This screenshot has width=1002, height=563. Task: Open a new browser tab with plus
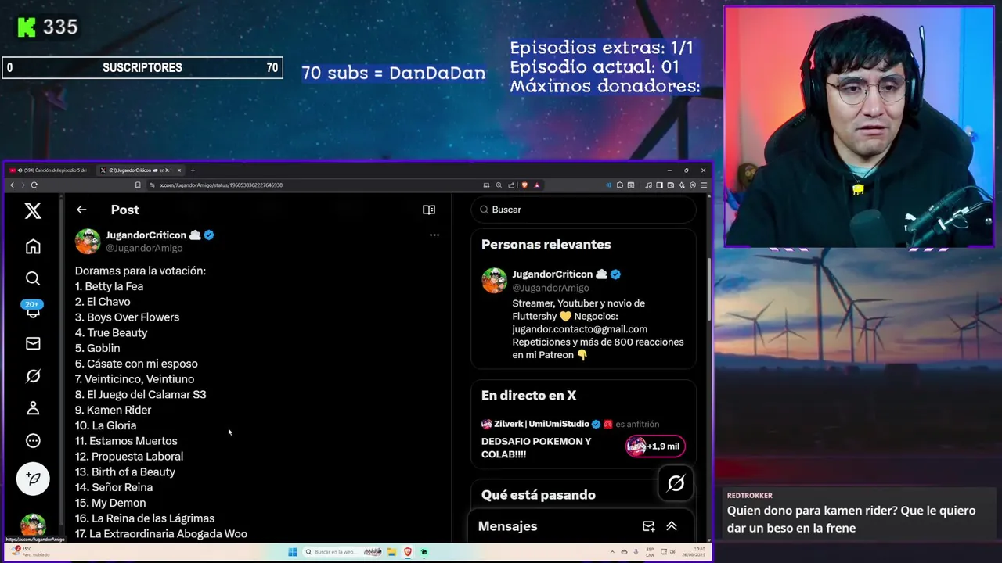pos(193,170)
